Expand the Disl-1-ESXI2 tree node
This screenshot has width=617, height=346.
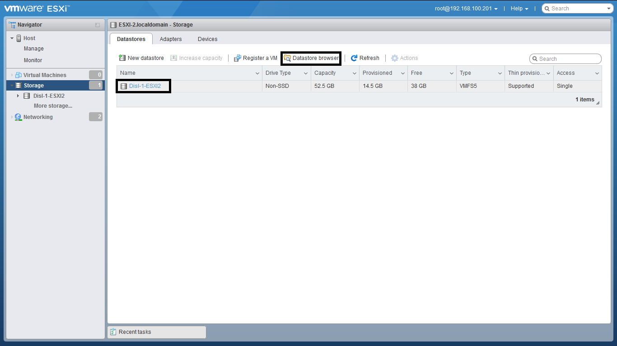18,96
